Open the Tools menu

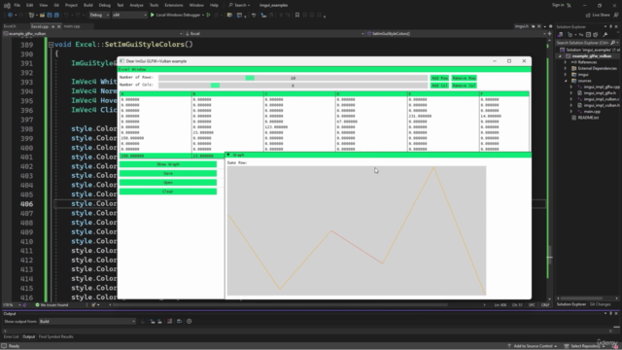(154, 5)
